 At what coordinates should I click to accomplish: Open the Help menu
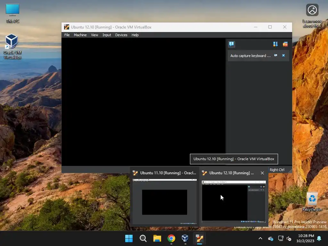135,35
